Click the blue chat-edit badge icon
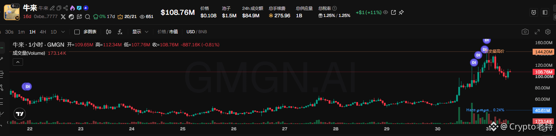 click(x=79, y=8)
